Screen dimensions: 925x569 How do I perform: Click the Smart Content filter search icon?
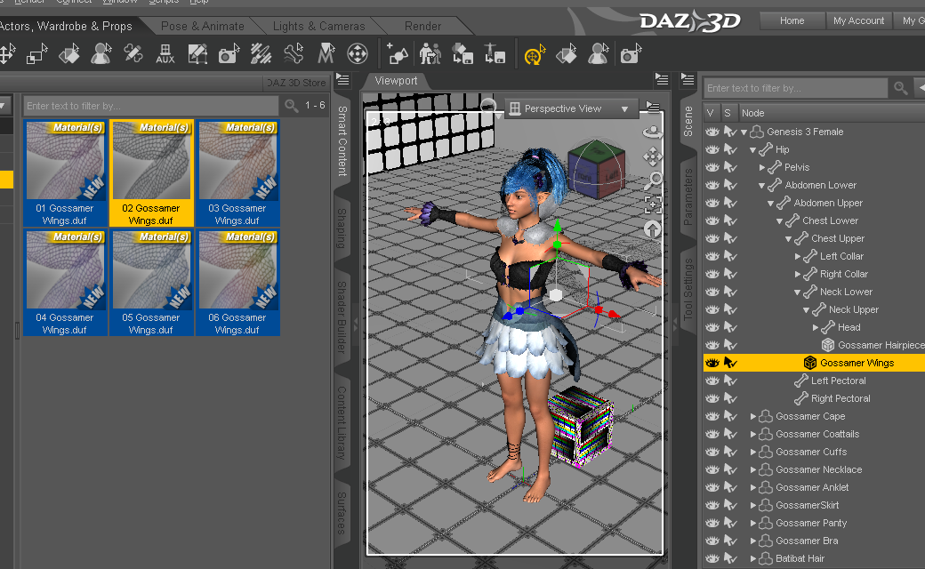[292, 106]
